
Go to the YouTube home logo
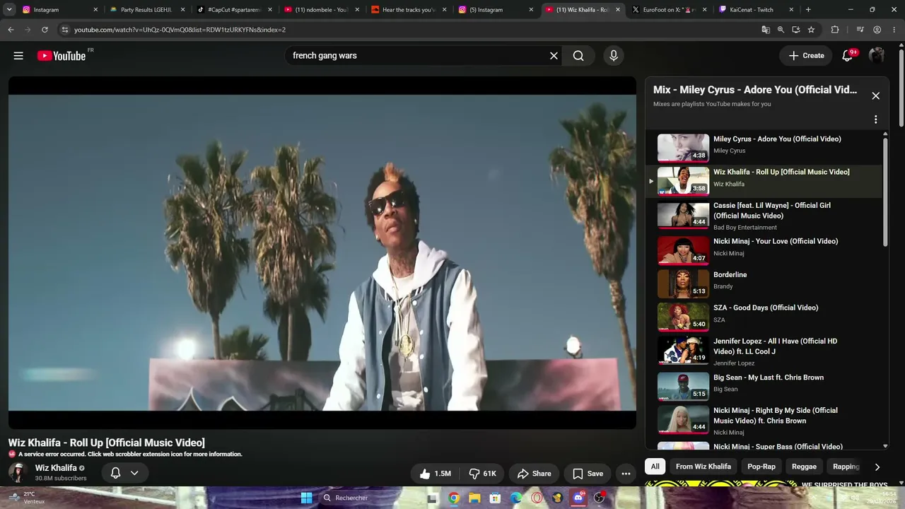coord(62,56)
